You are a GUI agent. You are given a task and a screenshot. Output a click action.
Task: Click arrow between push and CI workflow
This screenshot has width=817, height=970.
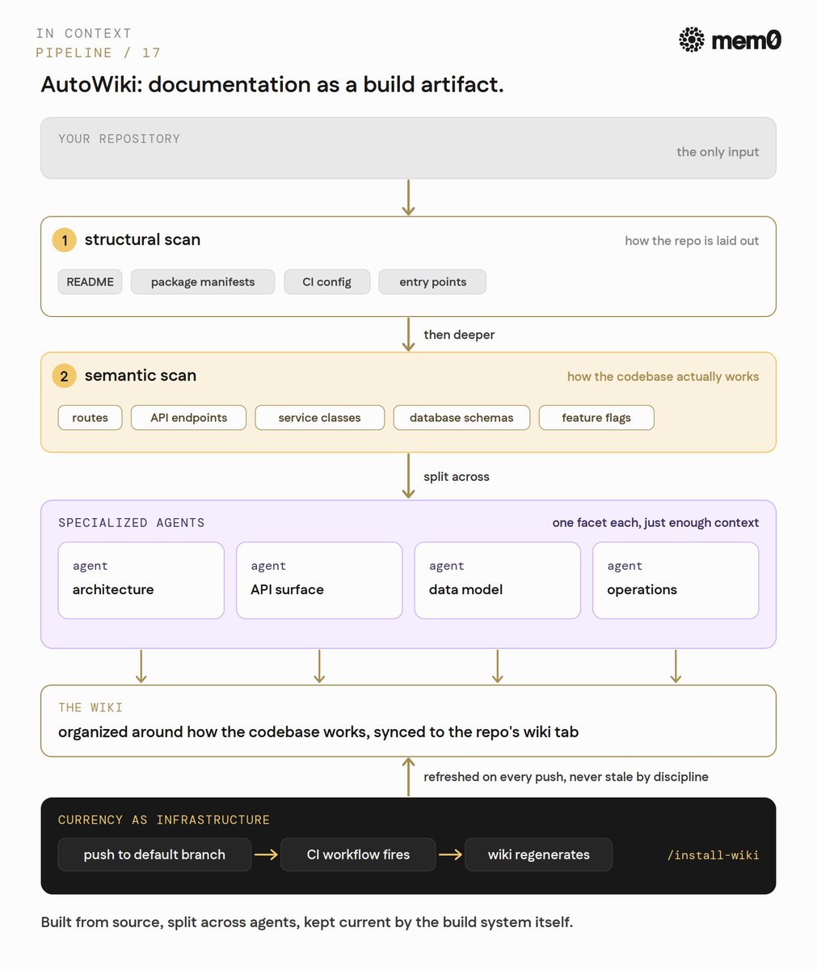[x=266, y=854]
